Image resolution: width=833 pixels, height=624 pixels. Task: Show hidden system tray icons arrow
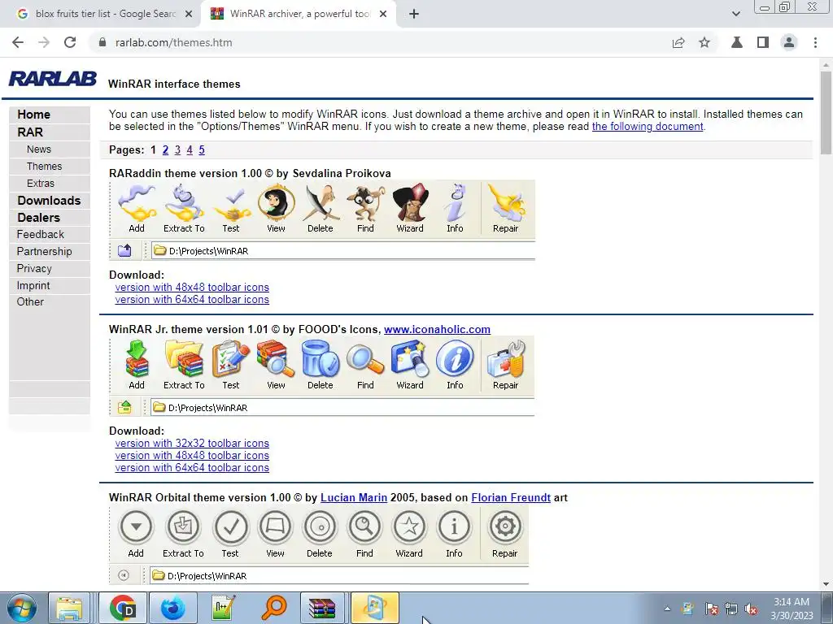click(x=667, y=609)
